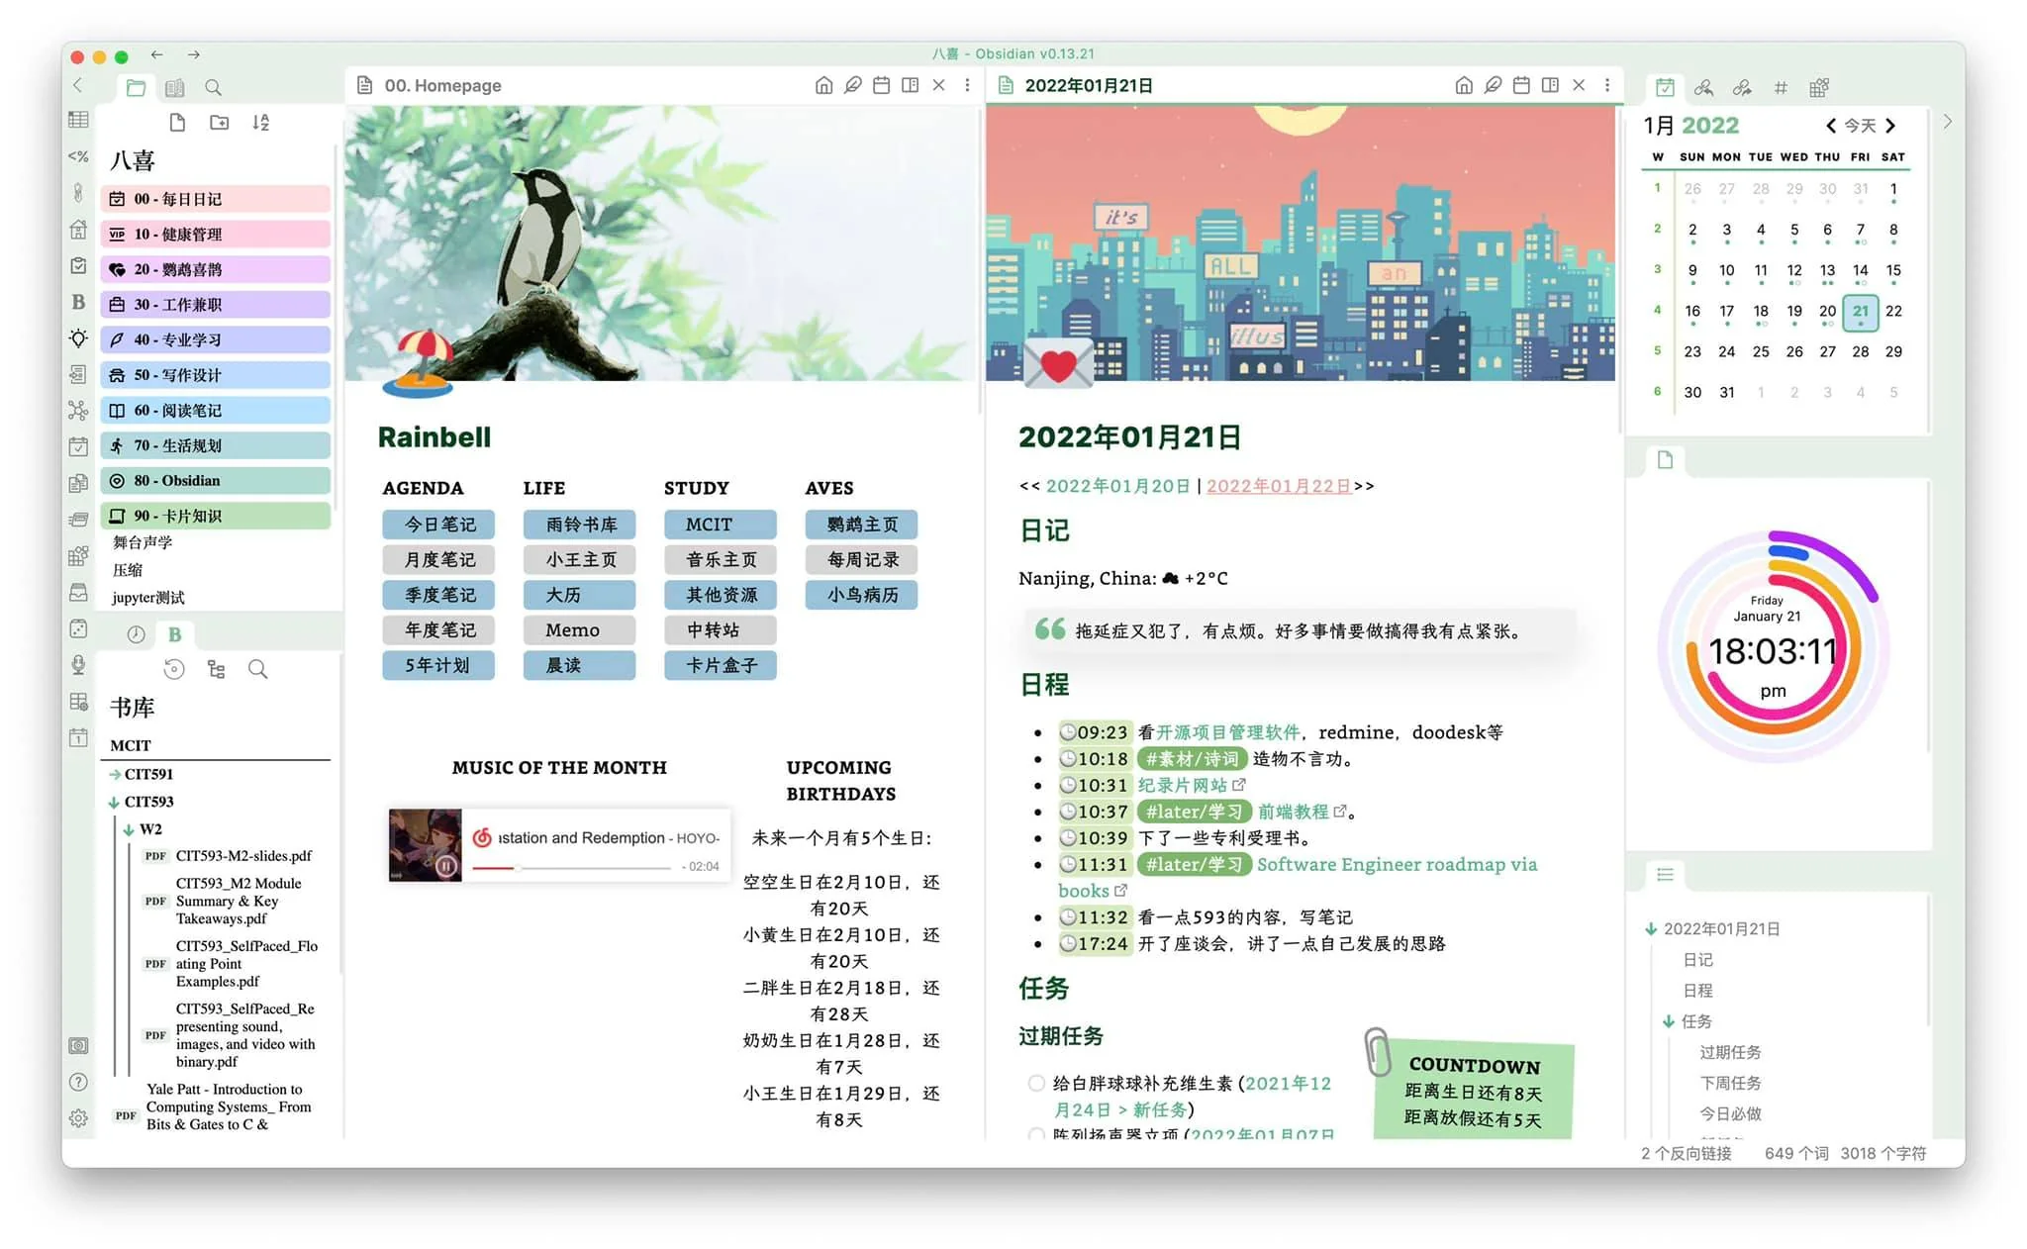Open the tags pane hash icon
Viewport: 2027px width, 1249px height.
(1781, 87)
